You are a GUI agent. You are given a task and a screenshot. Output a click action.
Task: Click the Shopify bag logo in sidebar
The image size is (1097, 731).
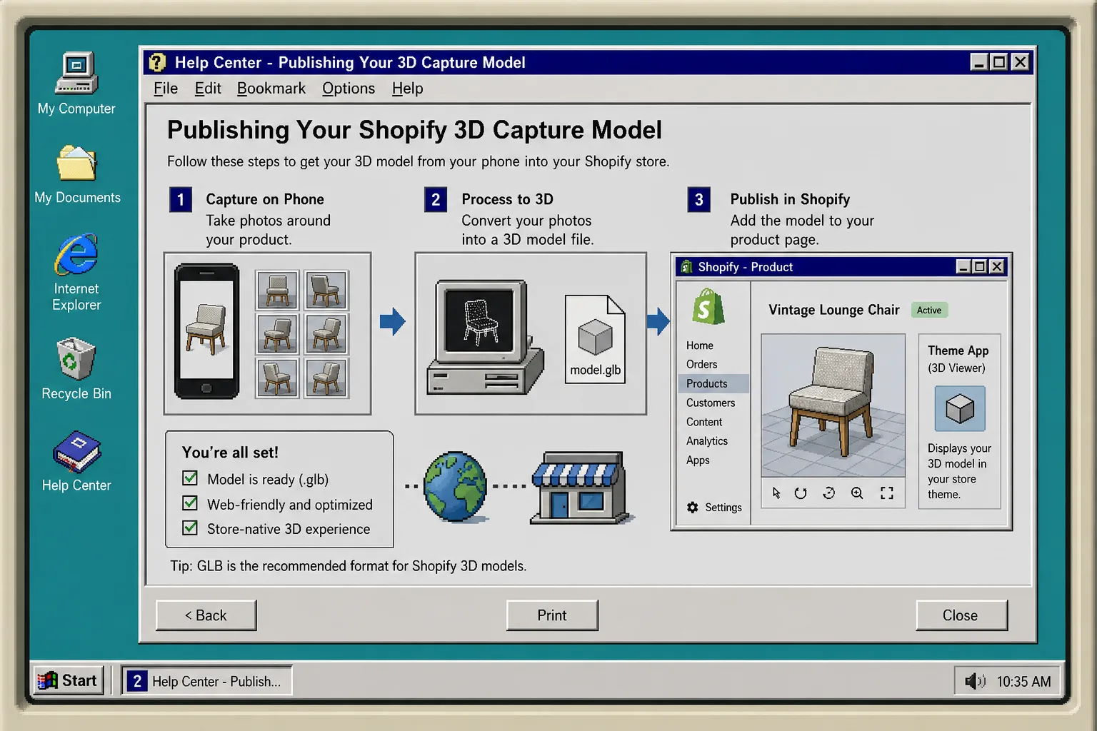click(707, 307)
